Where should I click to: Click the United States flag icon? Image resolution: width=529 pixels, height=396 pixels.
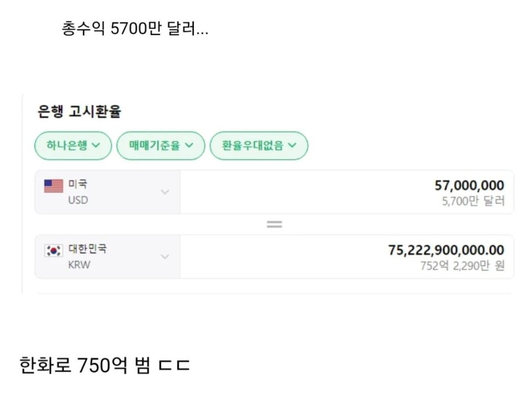point(54,186)
